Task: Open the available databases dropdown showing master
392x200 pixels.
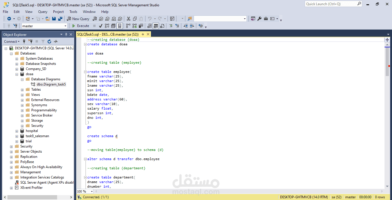Action: point(44,26)
